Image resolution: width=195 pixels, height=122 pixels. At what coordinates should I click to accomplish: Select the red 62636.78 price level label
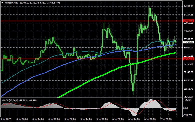[189, 59]
